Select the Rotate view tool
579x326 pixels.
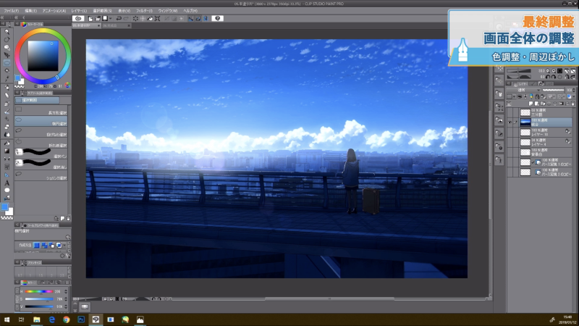pyautogui.click(x=7, y=39)
